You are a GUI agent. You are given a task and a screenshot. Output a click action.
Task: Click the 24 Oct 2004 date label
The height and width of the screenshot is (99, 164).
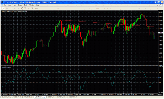click(4, 95)
